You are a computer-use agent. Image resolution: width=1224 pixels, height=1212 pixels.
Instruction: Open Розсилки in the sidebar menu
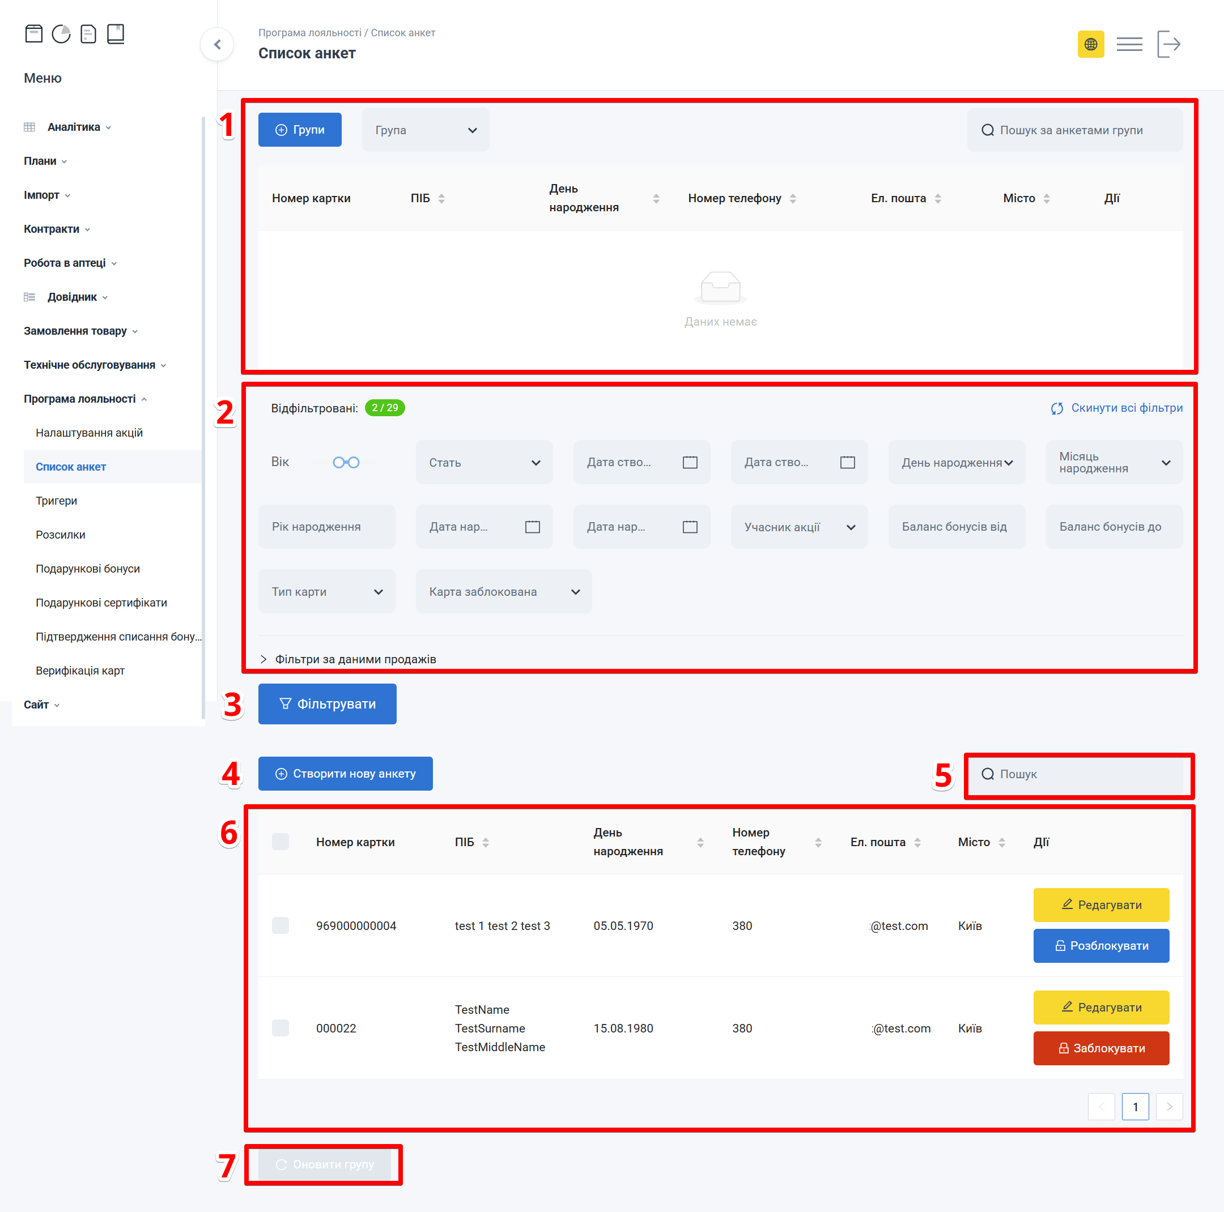tap(60, 535)
